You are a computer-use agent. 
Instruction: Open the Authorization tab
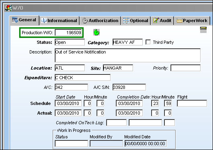pos(100,21)
